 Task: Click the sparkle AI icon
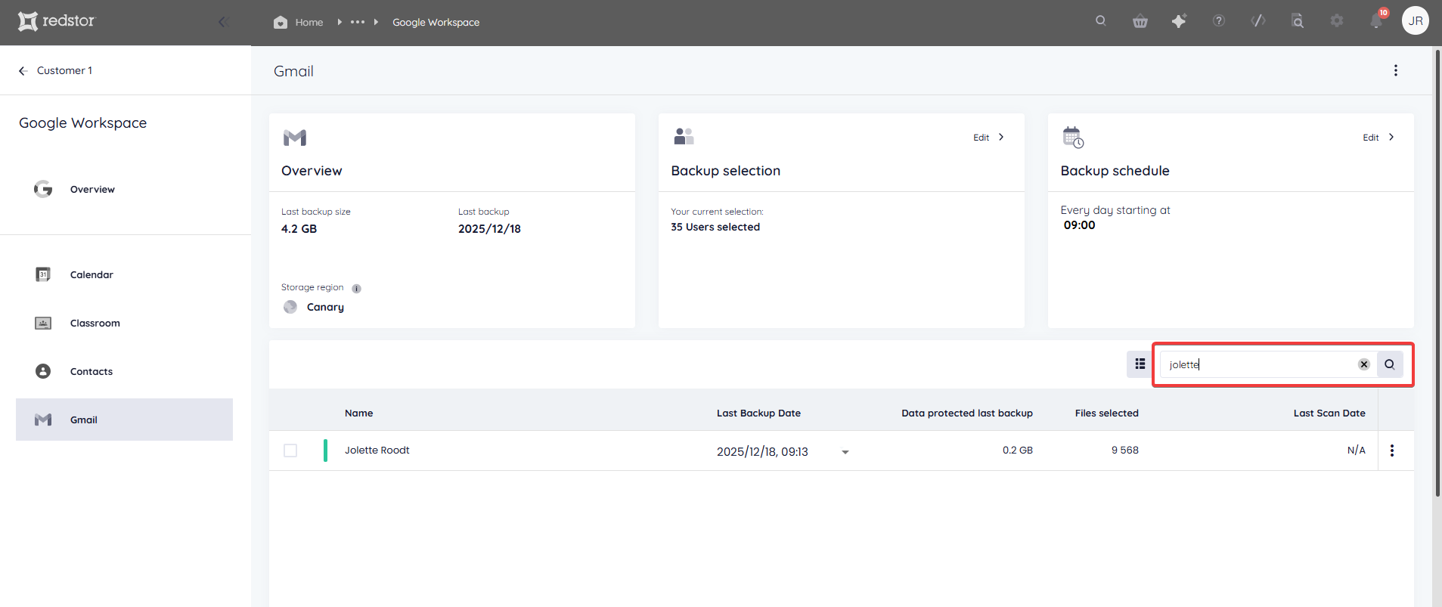(x=1179, y=21)
